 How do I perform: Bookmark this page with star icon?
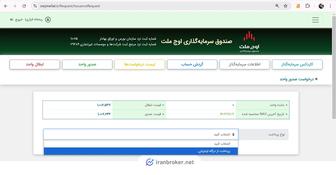[x=286, y=6]
